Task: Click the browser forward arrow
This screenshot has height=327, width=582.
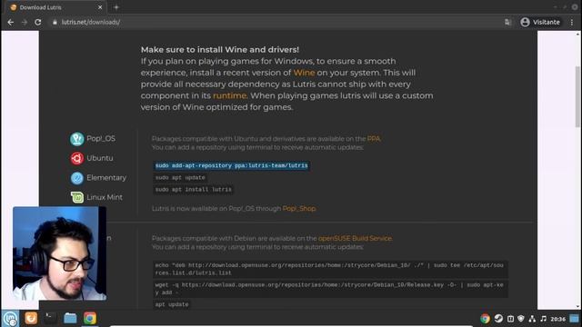Action: tap(25, 22)
